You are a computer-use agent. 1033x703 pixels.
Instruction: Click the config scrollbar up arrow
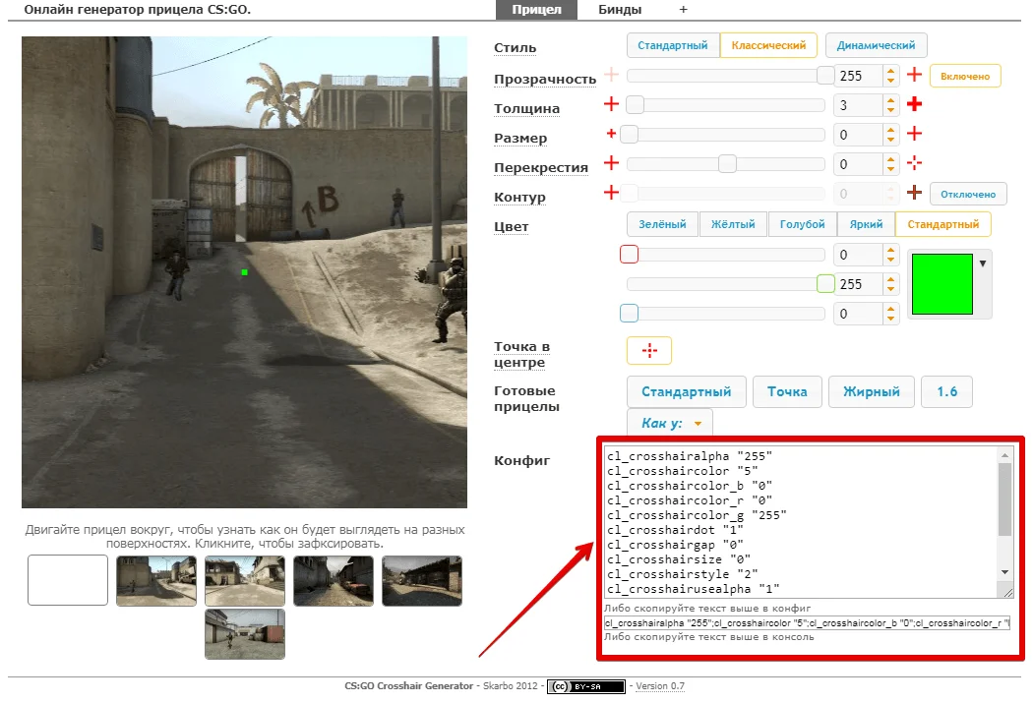tap(1004, 455)
